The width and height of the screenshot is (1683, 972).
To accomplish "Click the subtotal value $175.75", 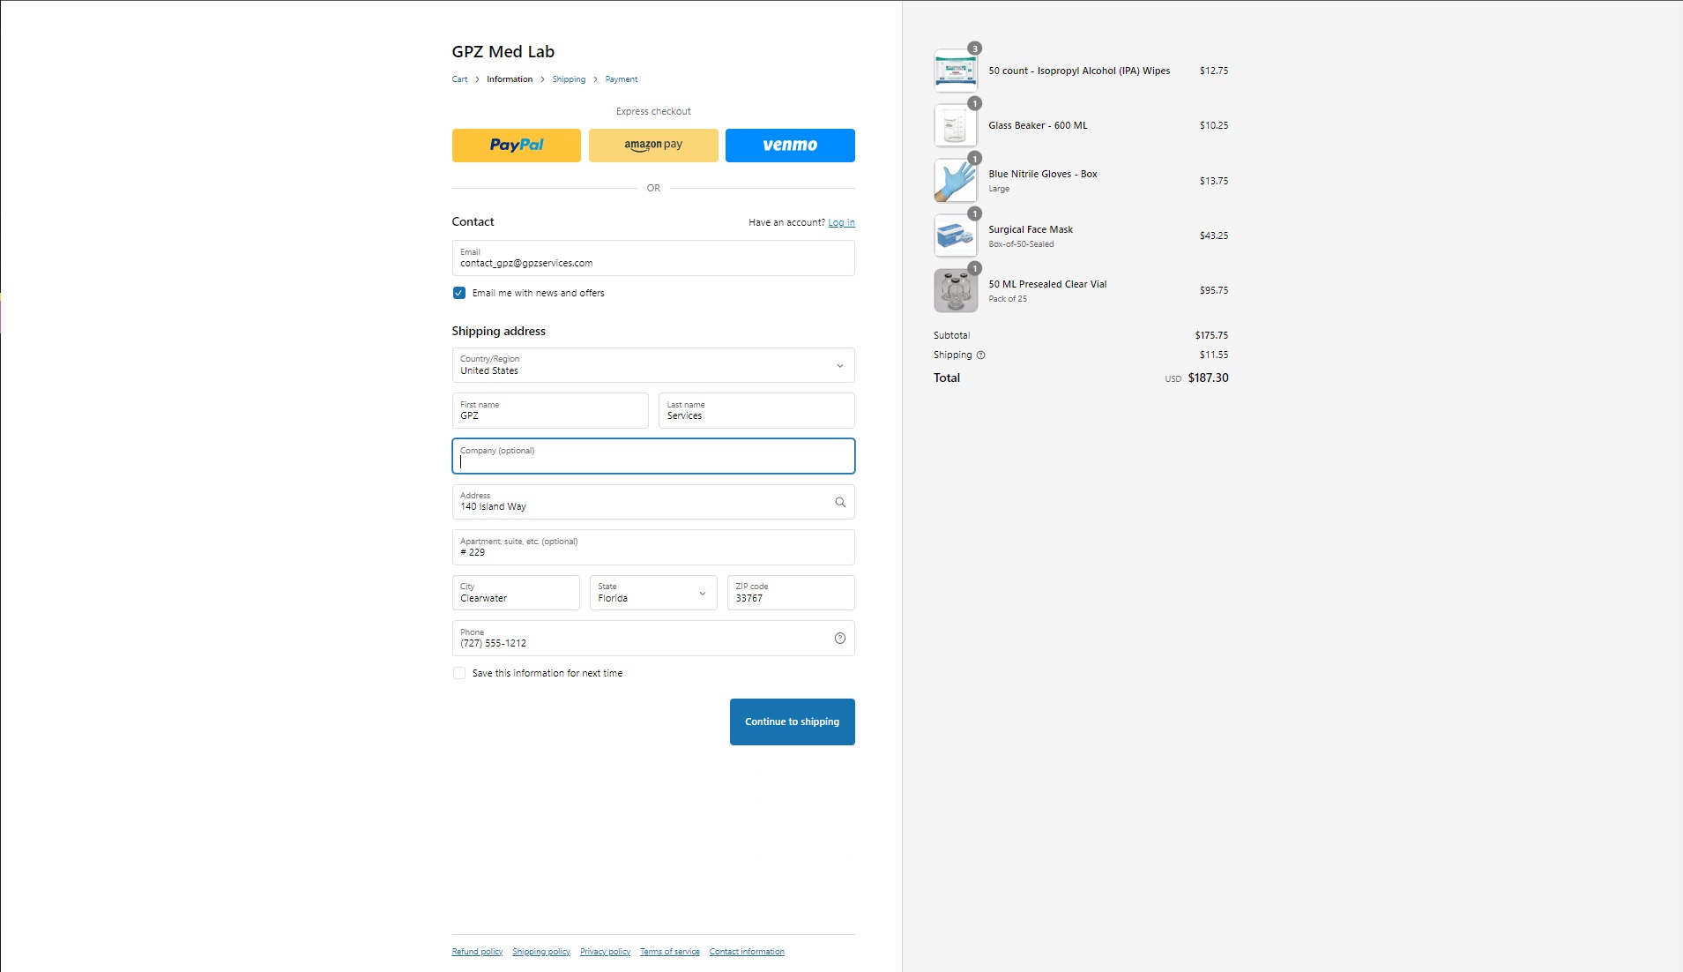I will [1211, 335].
